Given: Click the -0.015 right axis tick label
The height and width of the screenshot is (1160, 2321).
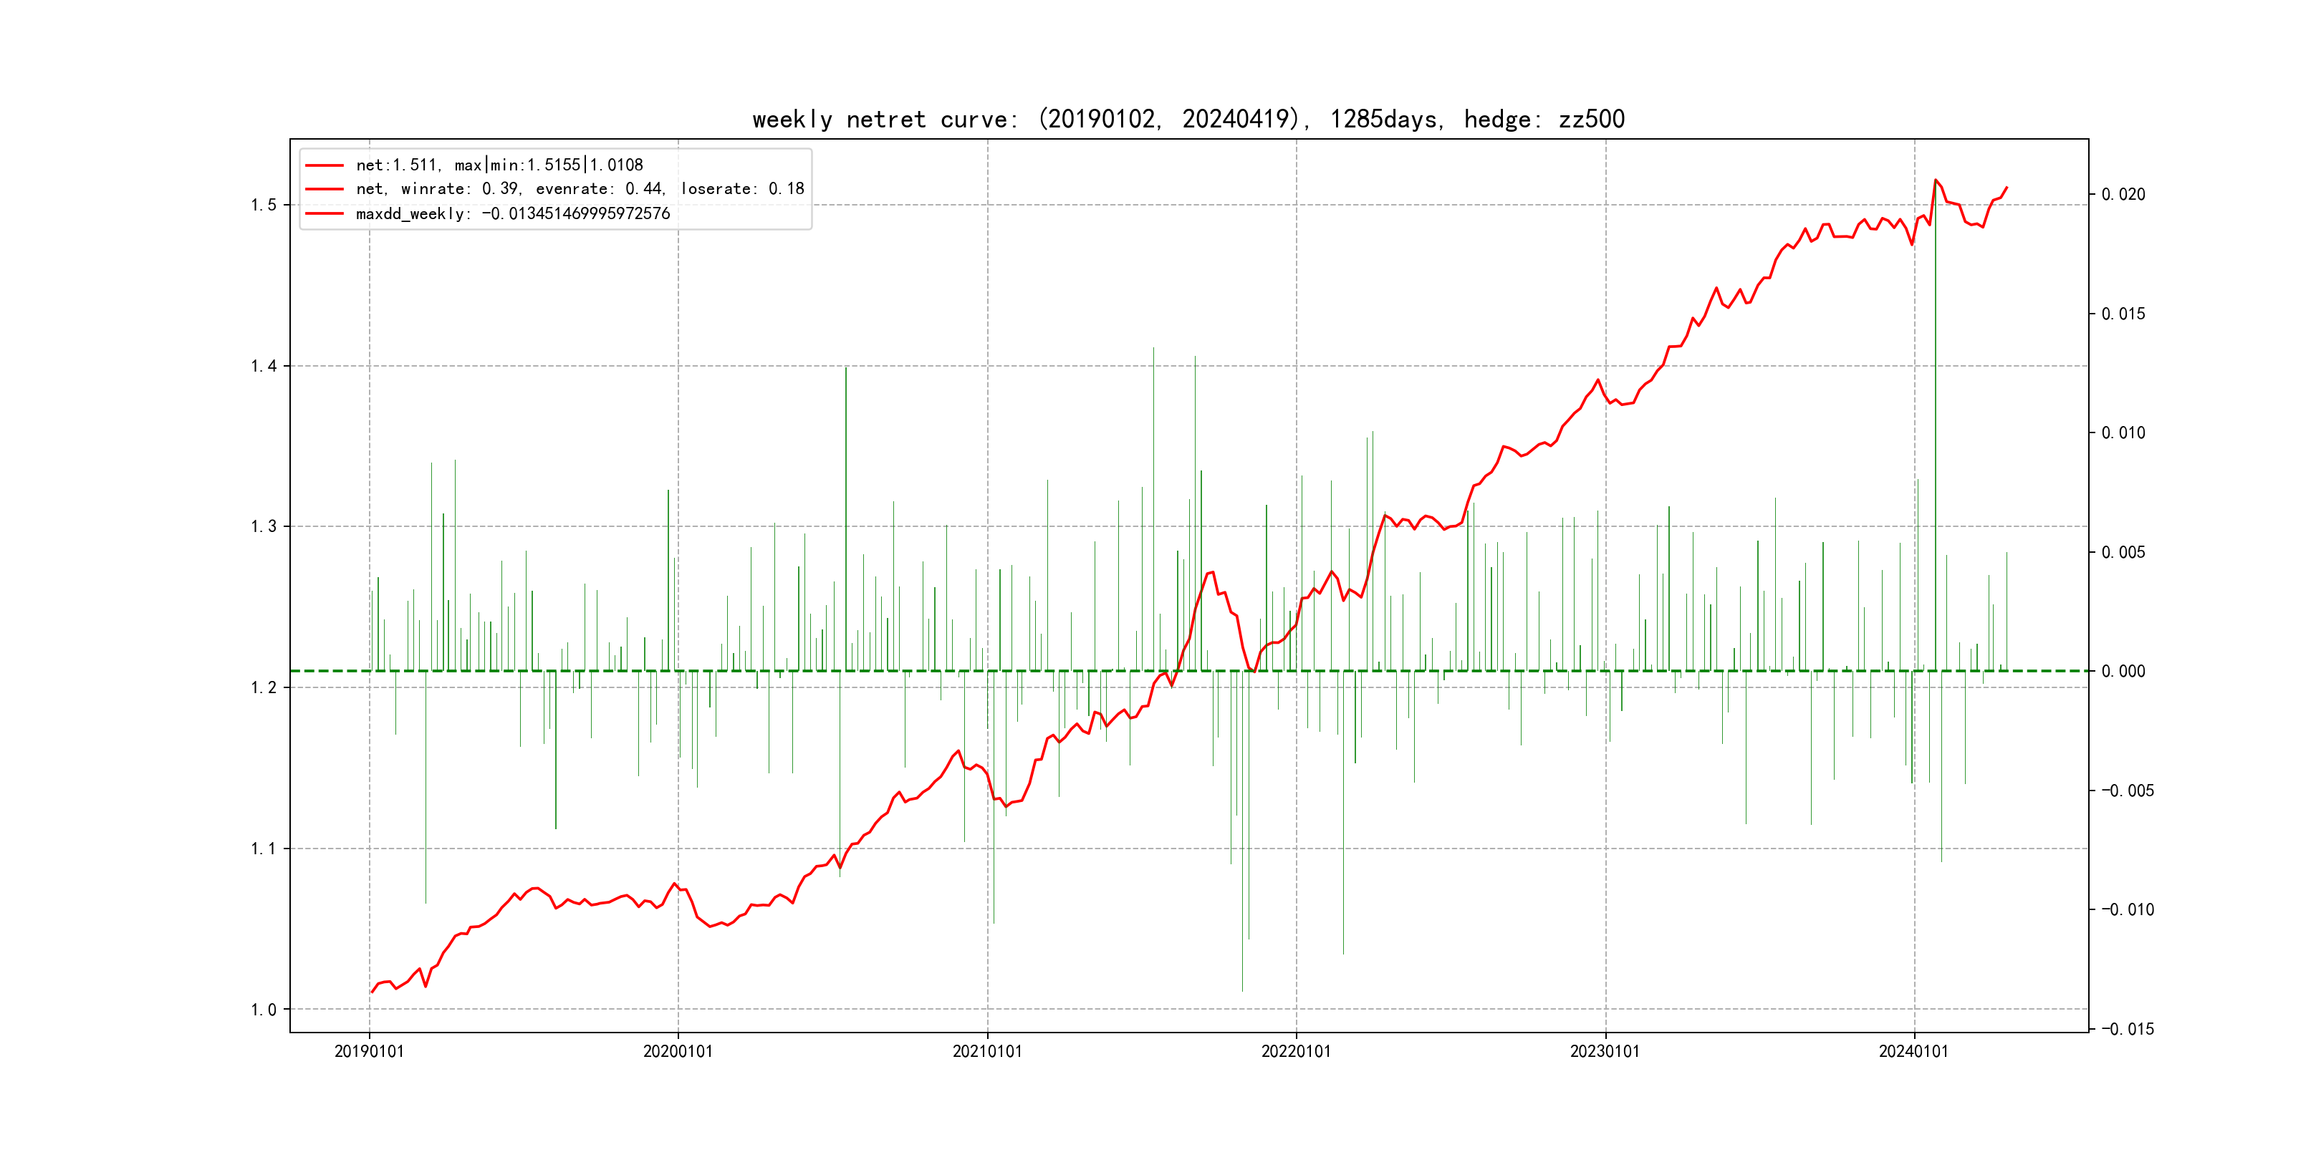Looking at the screenshot, I should tap(2128, 1030).
